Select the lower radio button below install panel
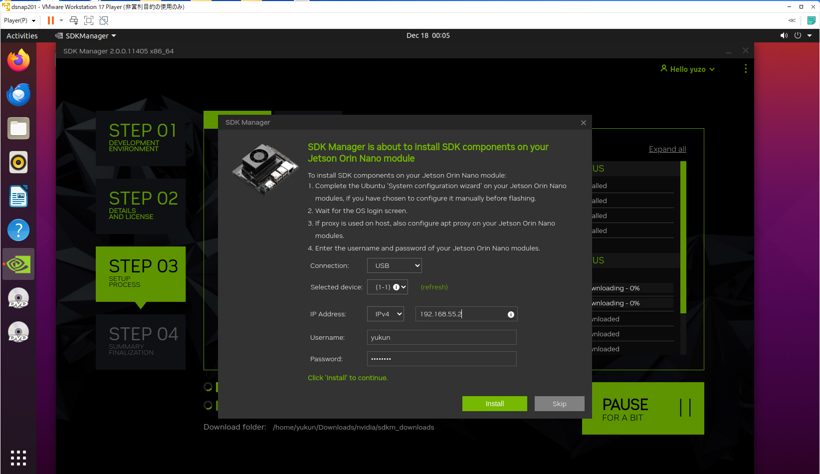Image resolution: width=820 pixels, height=474 pixels. [x=208, y=405]
